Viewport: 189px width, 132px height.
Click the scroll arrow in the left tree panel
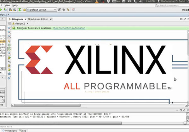(1, 69)
